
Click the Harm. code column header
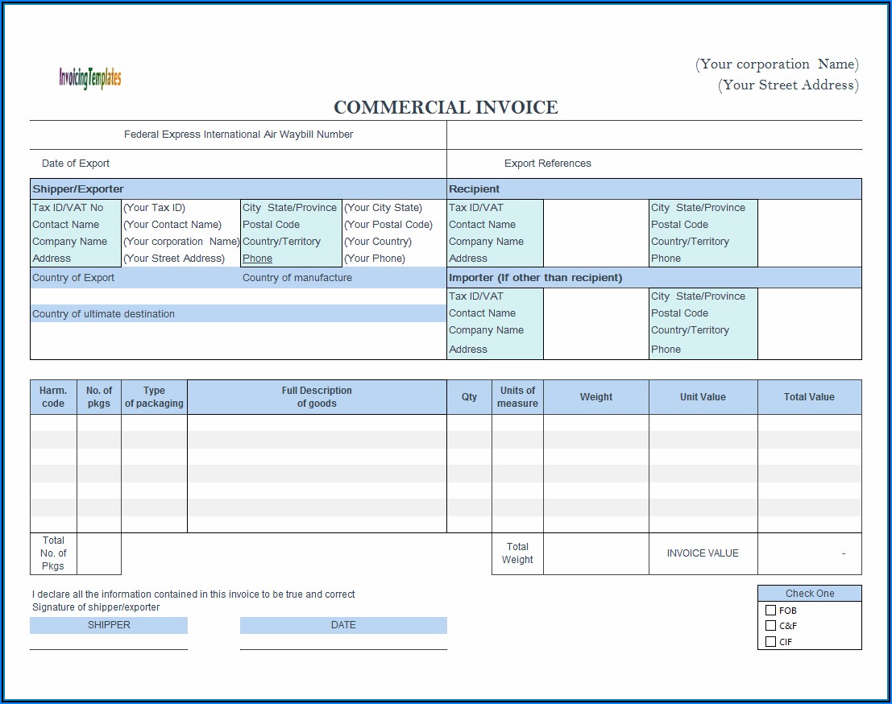point(53,397)
